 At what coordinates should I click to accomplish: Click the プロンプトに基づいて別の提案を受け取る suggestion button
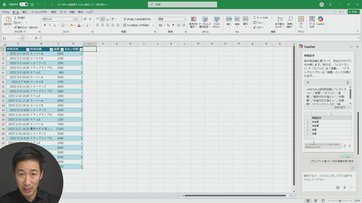(x=332, y=161)
